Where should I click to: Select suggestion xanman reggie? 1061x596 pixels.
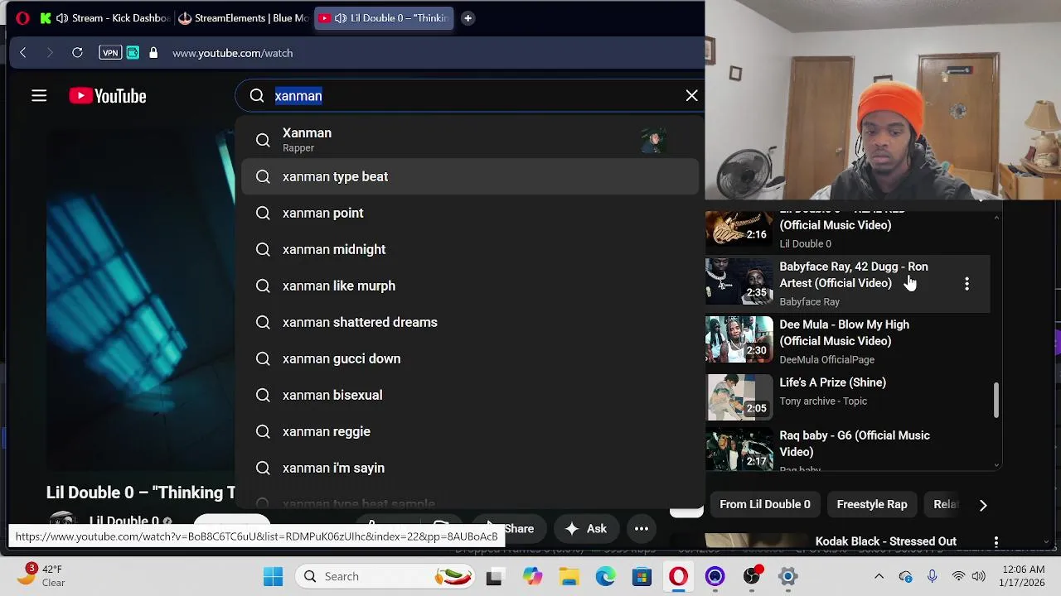tap(469, 431)
